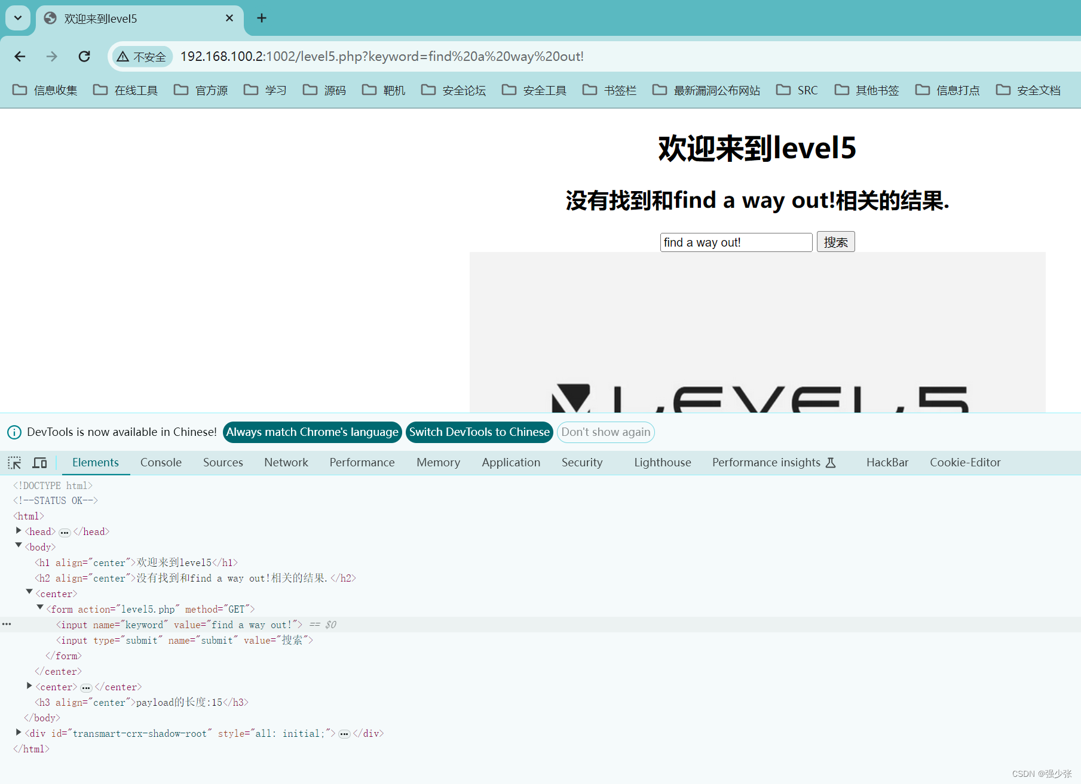Switch to the Console tab
The image size is (1081, 784).
[161, 463]
